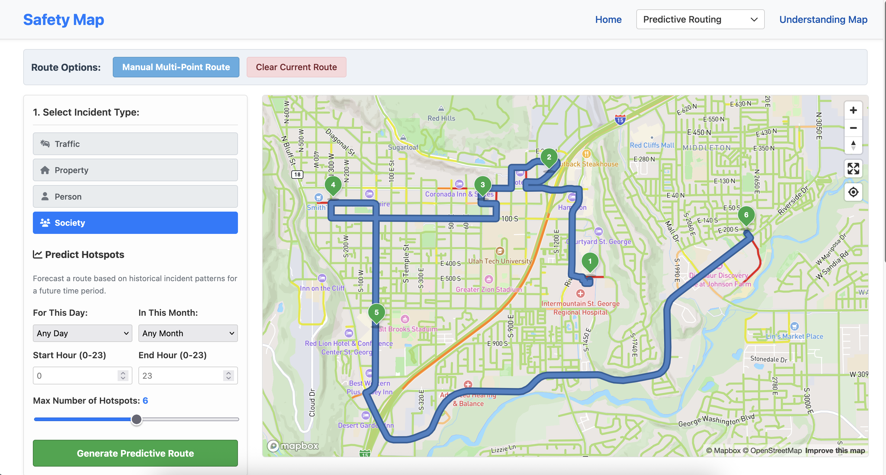The height and width of the screenshot is (475, 886).
Task: Click the Safety Map title logo
Action: point(64,20)
